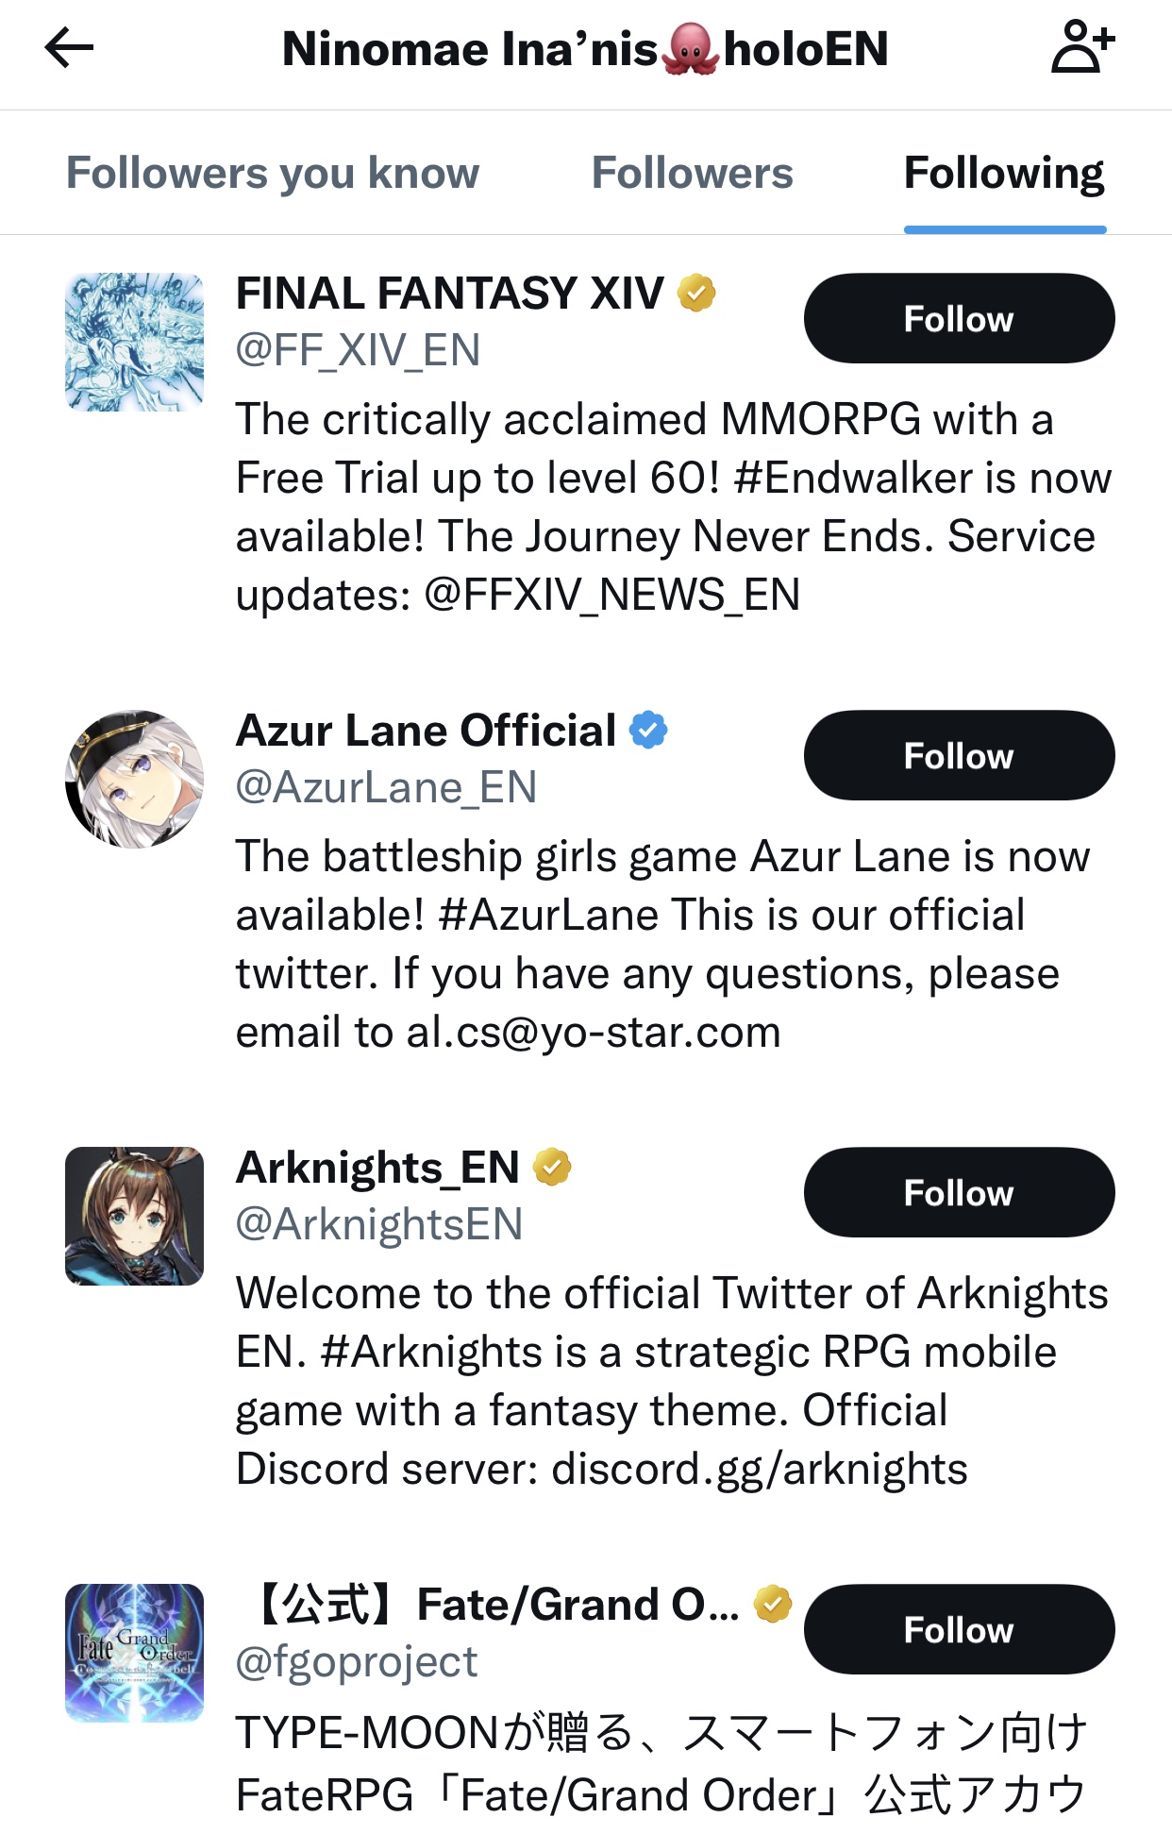
Task: Tap the #Endwalker hashtag
Action: point(852,478)
